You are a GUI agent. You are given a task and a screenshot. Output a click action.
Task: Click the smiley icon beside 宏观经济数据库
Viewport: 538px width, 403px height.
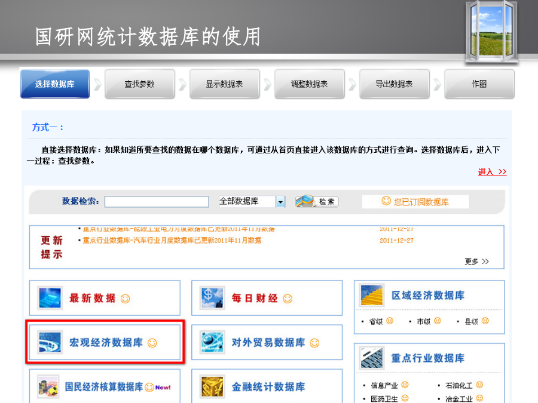[152, 343]
